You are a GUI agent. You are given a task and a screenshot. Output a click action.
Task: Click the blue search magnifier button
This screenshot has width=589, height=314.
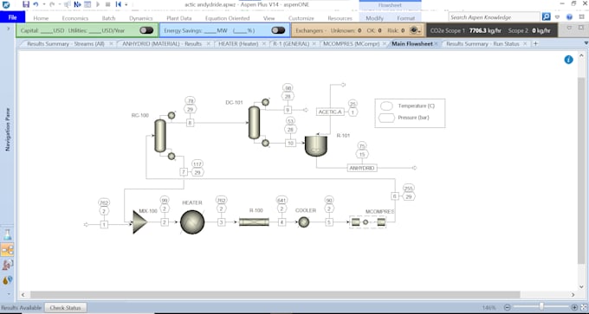[x=546, y=17]
